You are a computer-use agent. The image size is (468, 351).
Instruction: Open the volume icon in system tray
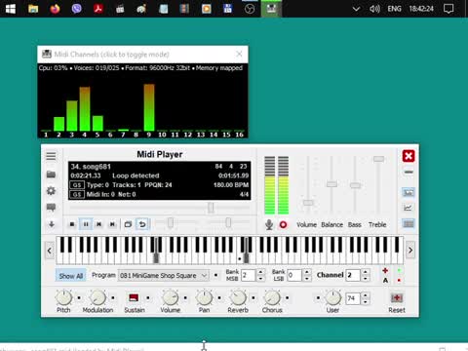pos(374,9)
